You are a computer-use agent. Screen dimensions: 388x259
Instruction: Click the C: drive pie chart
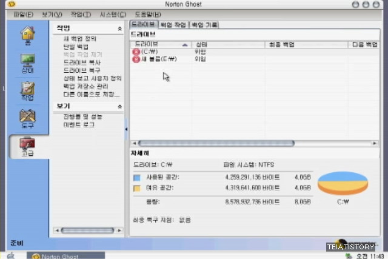coord(343,183)
